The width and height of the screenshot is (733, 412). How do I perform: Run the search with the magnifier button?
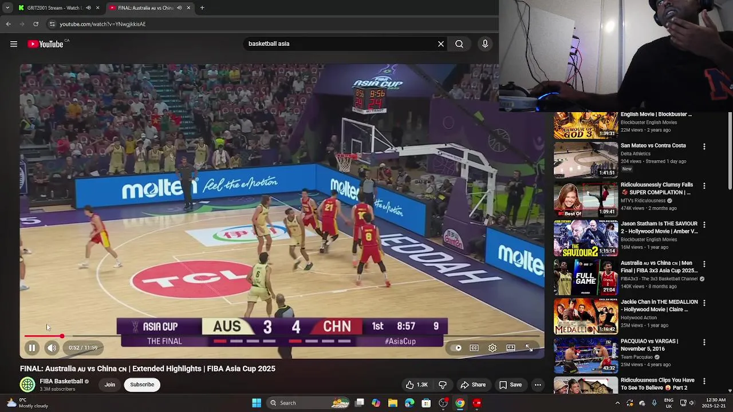459,44
